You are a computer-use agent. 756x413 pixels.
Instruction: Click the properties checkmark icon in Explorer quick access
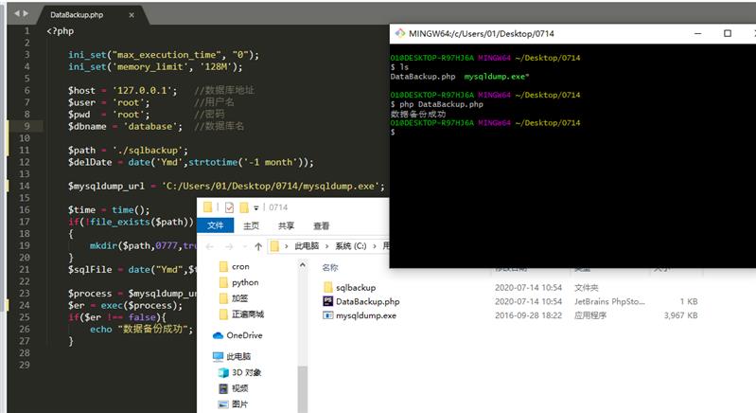229,207
